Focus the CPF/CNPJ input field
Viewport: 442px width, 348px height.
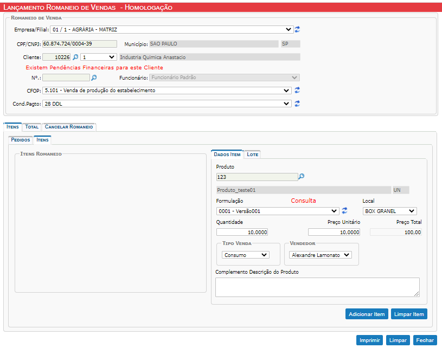click(x=80, y=44)
